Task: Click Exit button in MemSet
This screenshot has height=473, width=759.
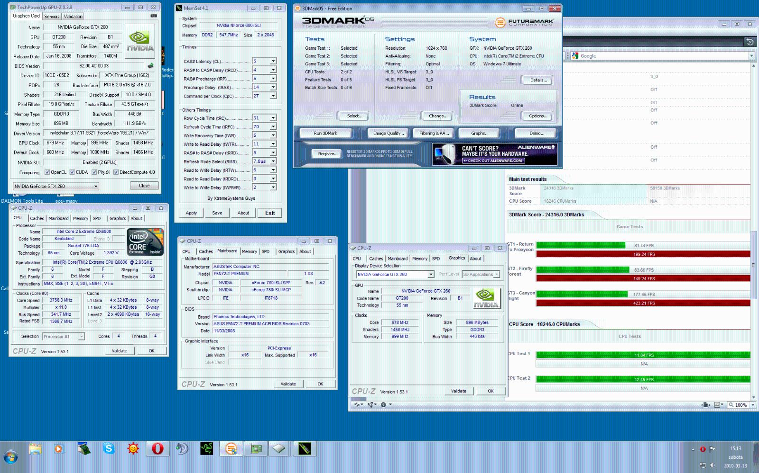Action: coord(270,213)
